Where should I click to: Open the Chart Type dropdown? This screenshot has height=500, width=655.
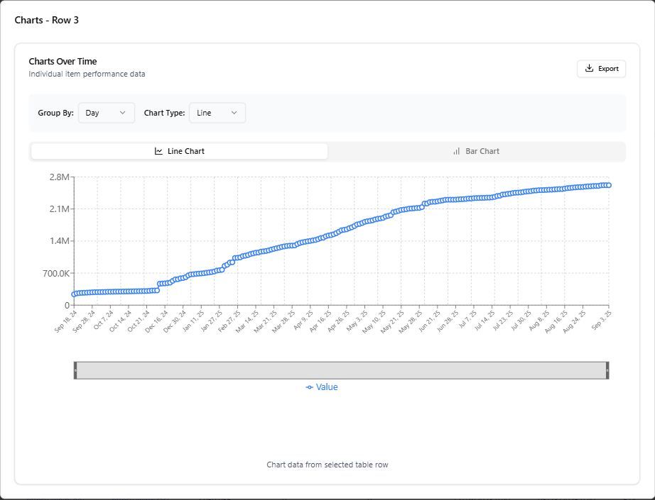pyautogui.click(x=217, y=112)
